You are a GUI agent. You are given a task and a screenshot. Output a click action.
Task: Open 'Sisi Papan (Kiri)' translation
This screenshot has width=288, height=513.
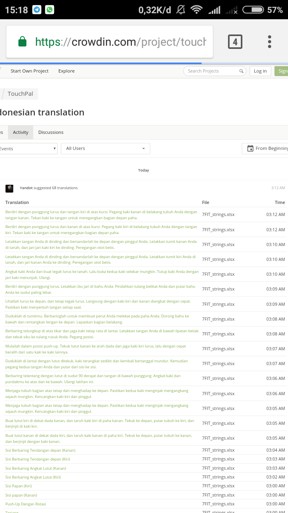coord(18,486)
